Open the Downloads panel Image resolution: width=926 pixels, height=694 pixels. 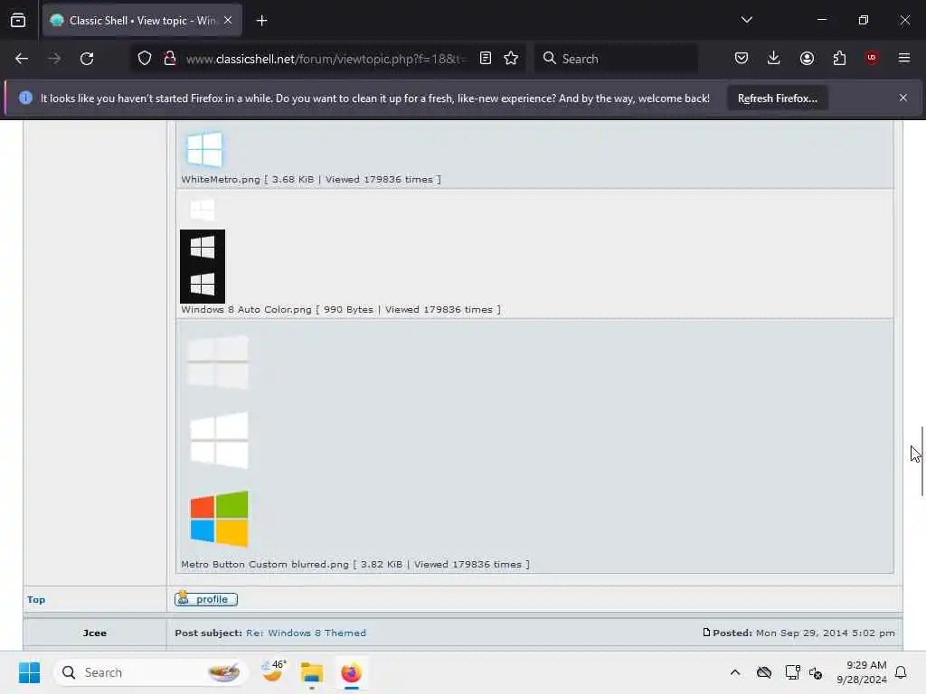(774, 58)
